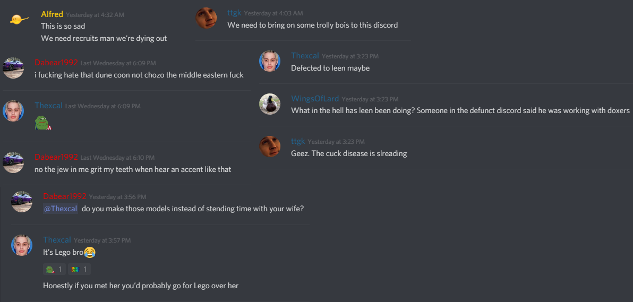Image resolution: width=633 pixels, height=302 pixels.
Task: Open ttgk's avatar beside the trolly bois message
Action: (x=206, y=18)
